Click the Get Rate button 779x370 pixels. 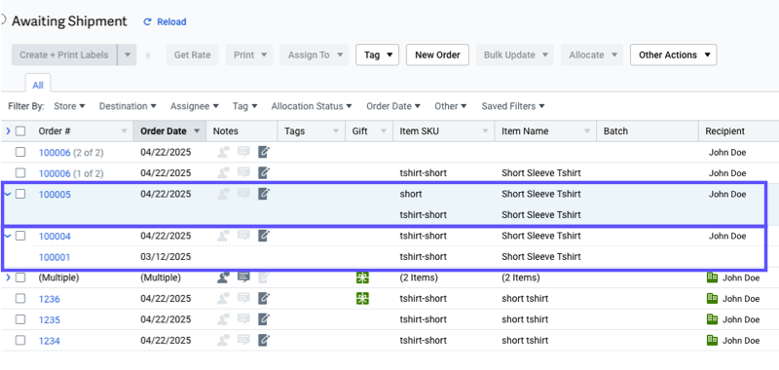point(192,55)
